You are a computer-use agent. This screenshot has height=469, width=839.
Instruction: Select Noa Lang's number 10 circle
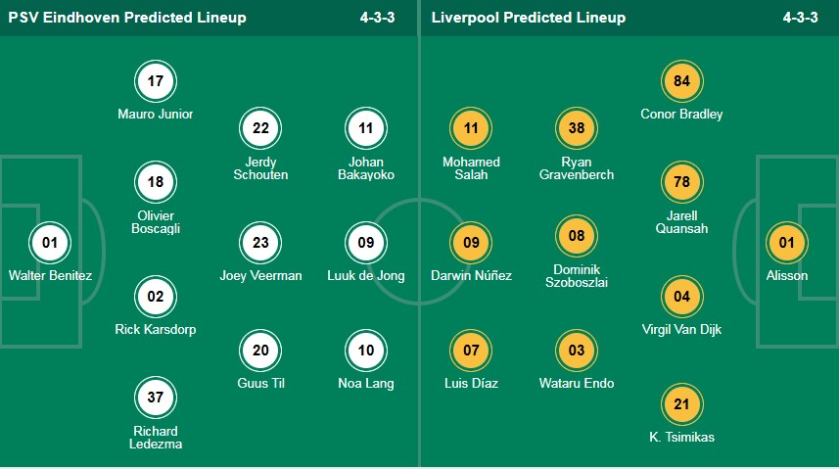[x=366, y=351]
